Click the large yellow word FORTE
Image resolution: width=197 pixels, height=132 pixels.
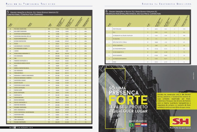pos(128,100)
